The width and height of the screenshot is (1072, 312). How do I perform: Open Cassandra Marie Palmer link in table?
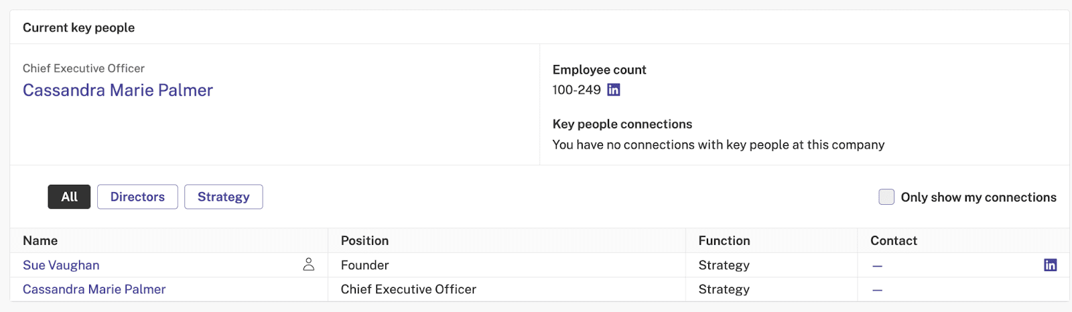pos(94,289)
